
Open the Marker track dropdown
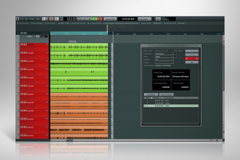point(44,36)
